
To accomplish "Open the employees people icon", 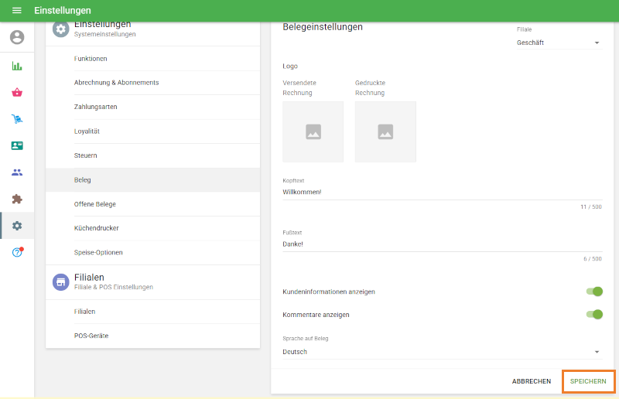I will click(x=17, y=172).
